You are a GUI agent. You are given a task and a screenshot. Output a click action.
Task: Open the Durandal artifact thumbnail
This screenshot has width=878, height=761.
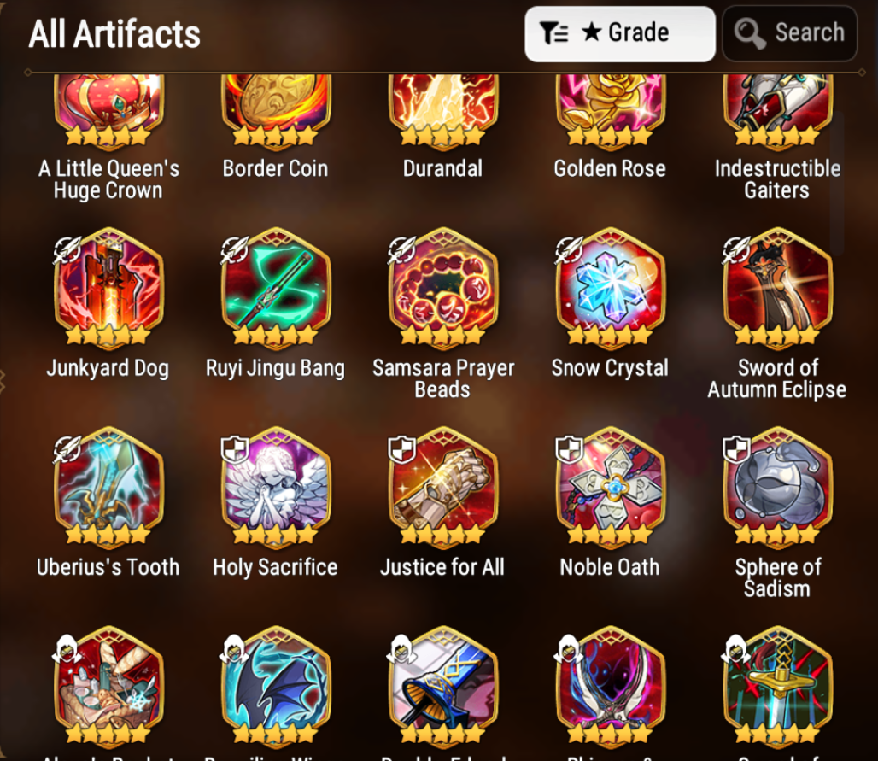click(x=443, y=111)
